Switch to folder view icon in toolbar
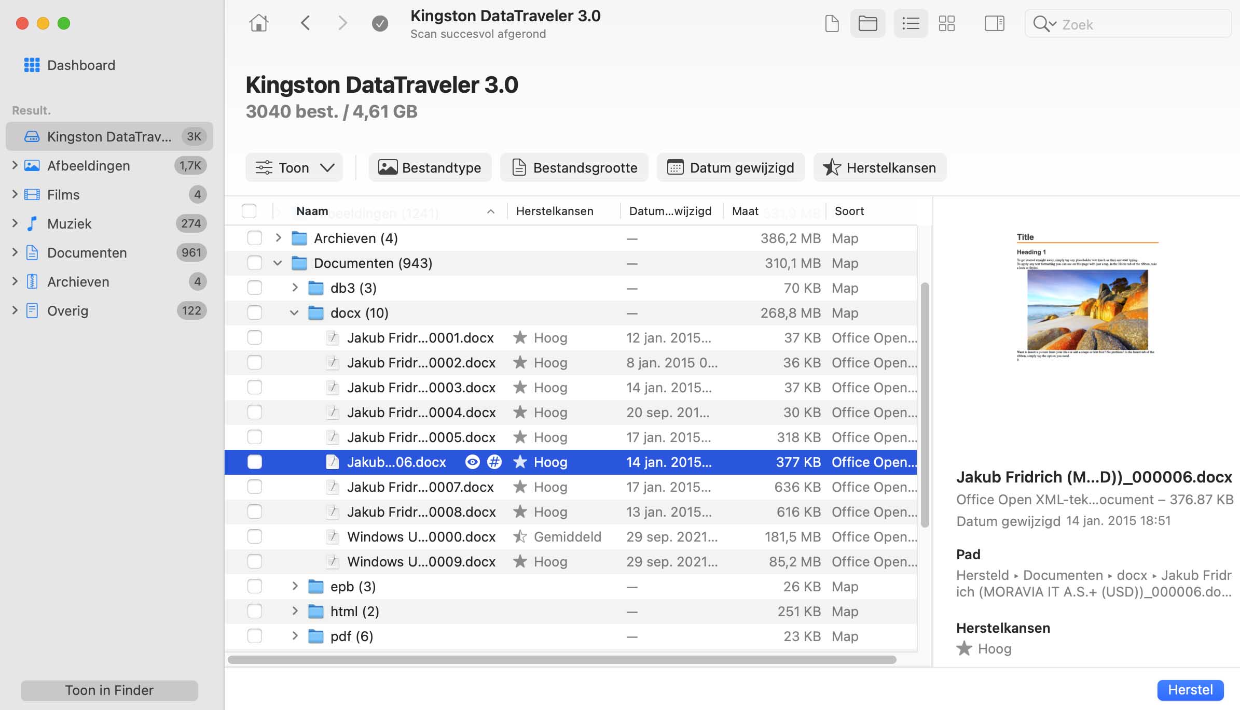Image resolution: width=1240 pixels, height=710 pixels. [867, 23]
